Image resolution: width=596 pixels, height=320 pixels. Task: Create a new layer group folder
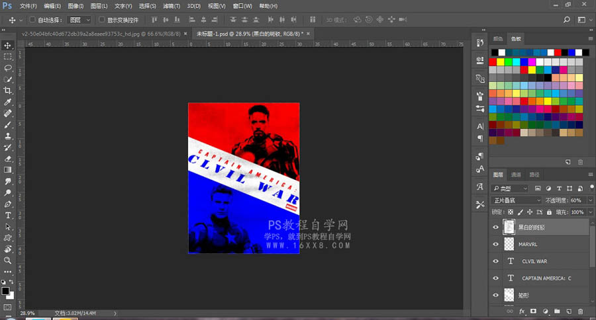pyautogui.click(x=557, y=311)
